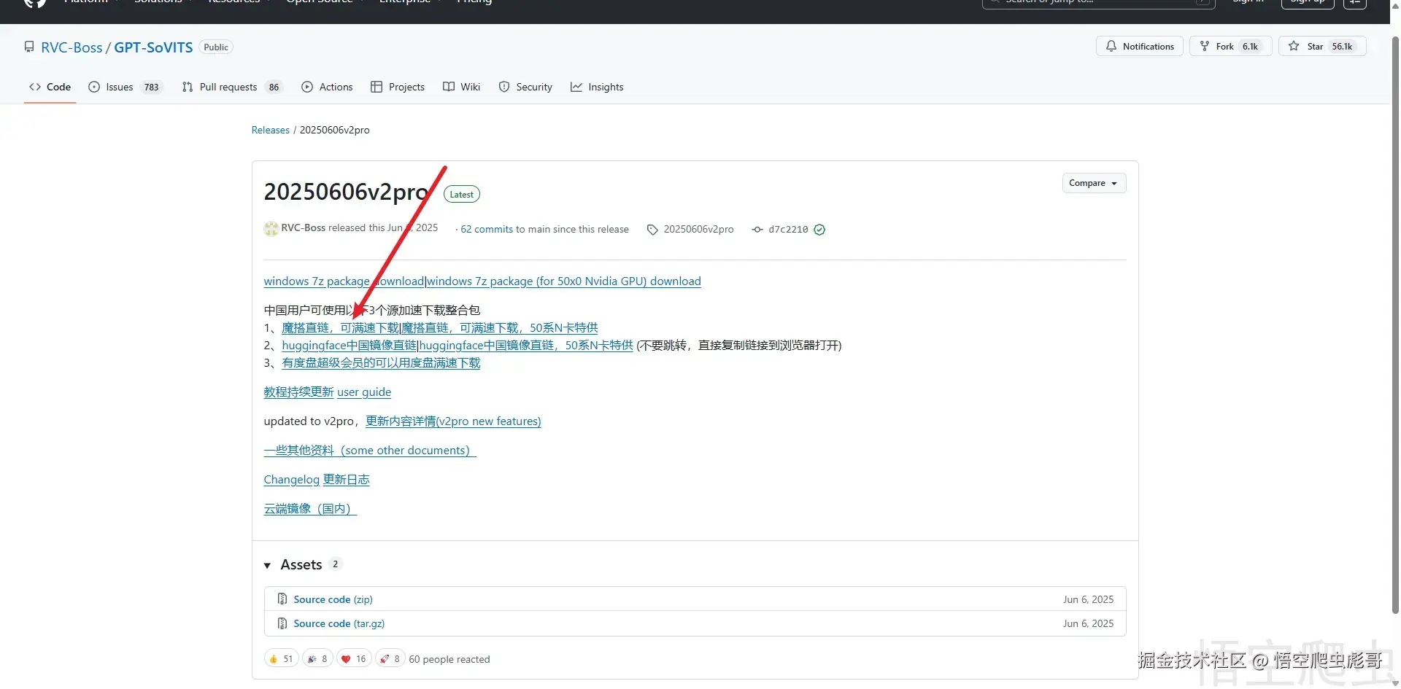Viewport: 1401px width, 689px height.
Task: Click the Issues count badge 783
Action: click(x=152, y=87)
